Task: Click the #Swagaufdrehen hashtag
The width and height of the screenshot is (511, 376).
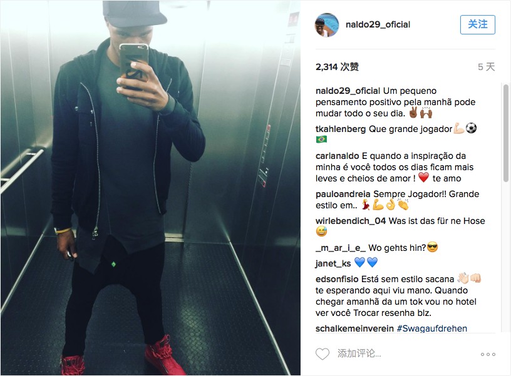Action: pos(432,328)
